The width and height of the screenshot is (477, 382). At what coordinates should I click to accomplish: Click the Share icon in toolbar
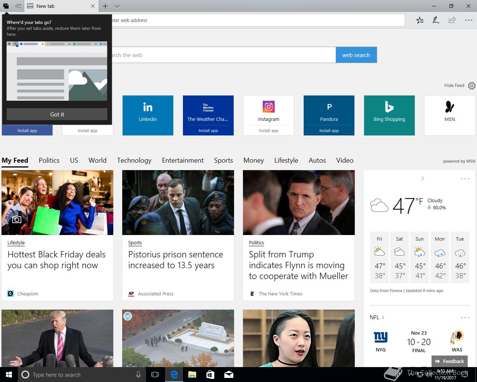click(452, 20)
